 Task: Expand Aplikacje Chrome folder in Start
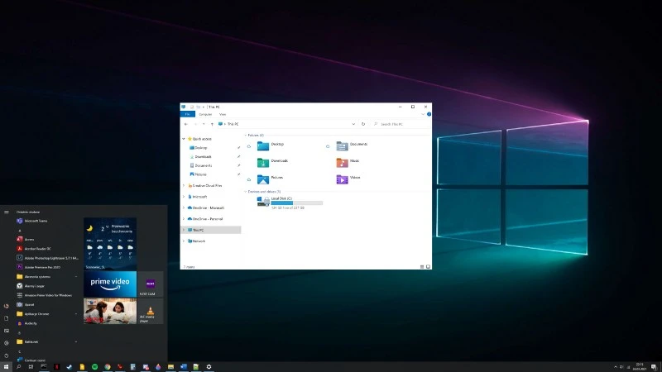tap(46, 314)
